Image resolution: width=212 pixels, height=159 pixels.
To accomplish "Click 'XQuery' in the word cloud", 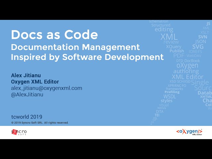I will pyautogui.click(x=174, y=47).
